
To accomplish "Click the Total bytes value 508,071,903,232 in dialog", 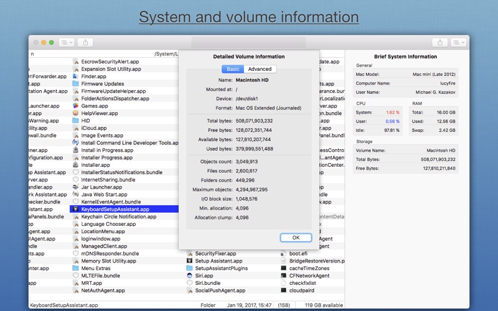I will coord(254,121).
